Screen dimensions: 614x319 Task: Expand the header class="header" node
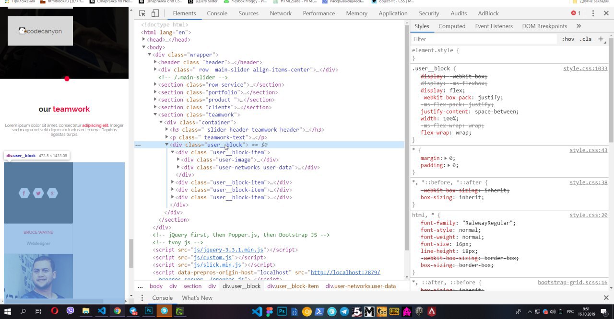155,62
